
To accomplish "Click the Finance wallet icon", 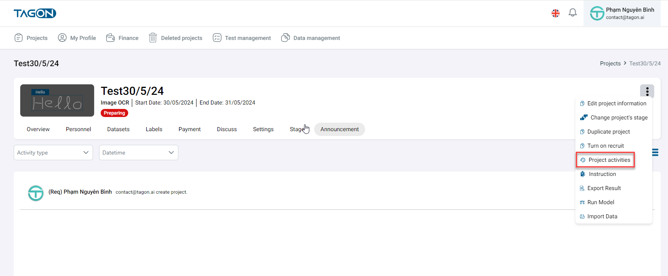I will (110, 38).
